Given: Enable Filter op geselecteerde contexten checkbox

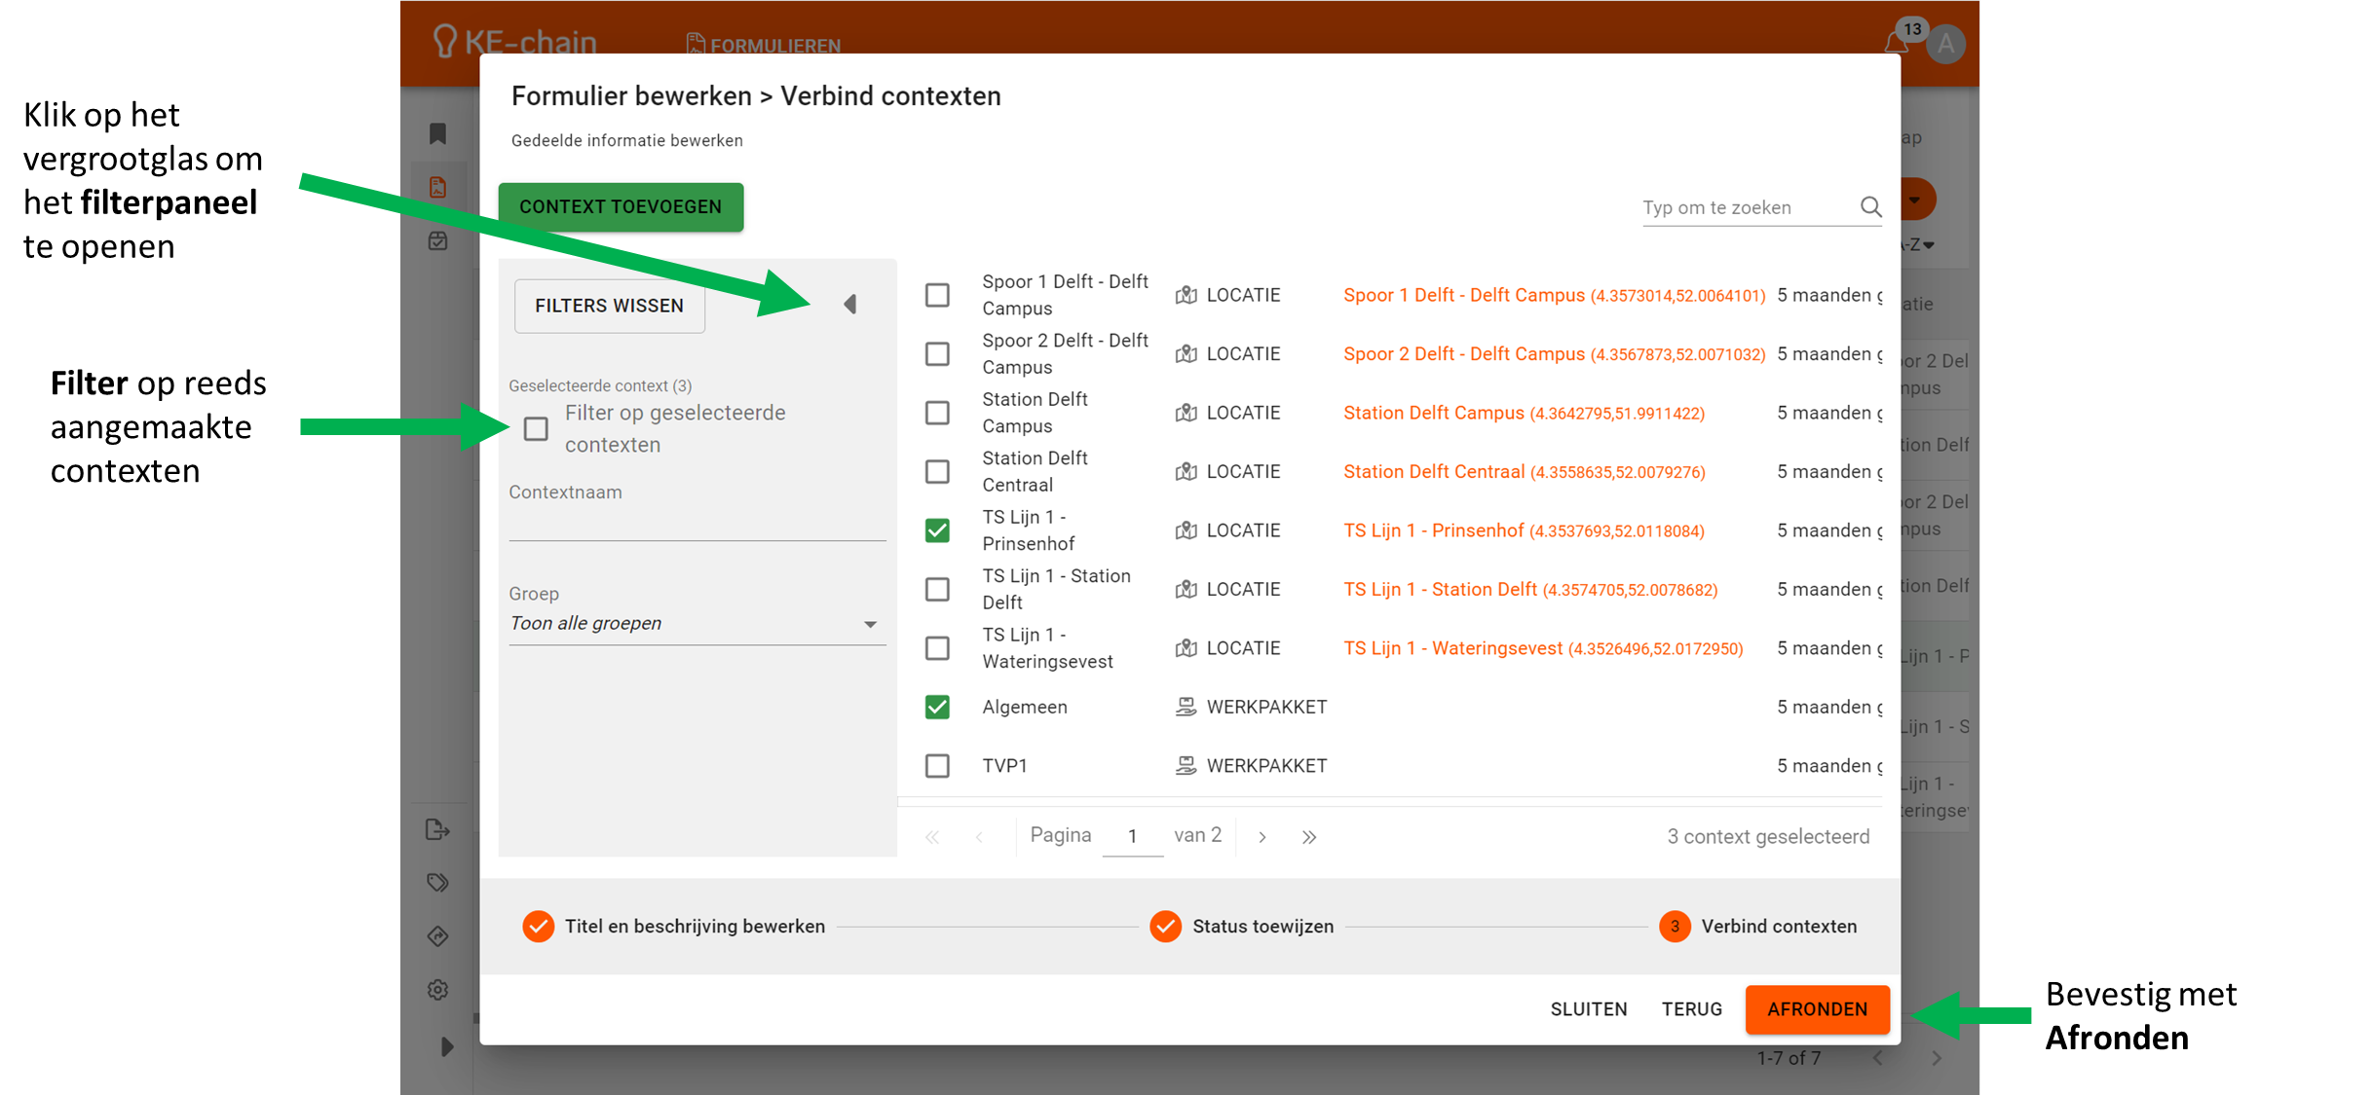Looking at the screenshot, I should pyautogui.click(x=536, y=429).
